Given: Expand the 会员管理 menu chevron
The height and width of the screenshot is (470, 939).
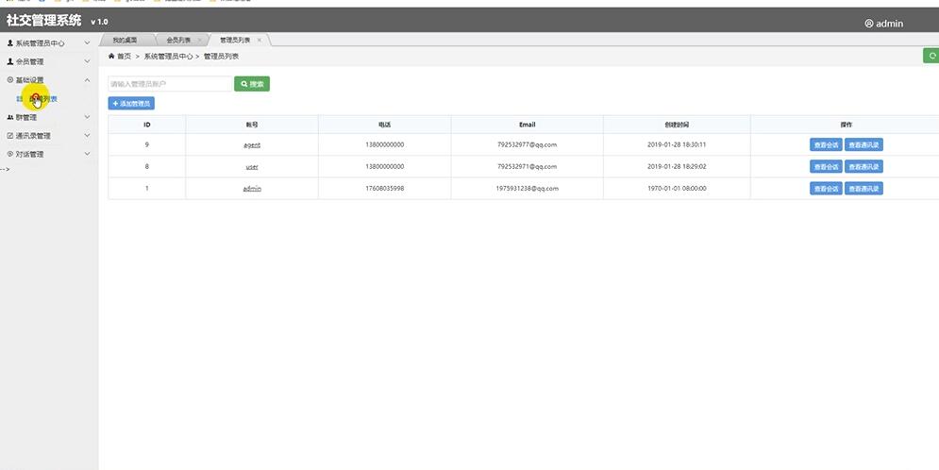Looking at the screenshot, I should 88,61.
